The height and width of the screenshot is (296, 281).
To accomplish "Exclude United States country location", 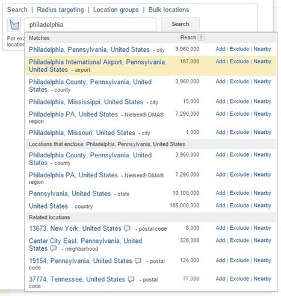I will (239, 206).
